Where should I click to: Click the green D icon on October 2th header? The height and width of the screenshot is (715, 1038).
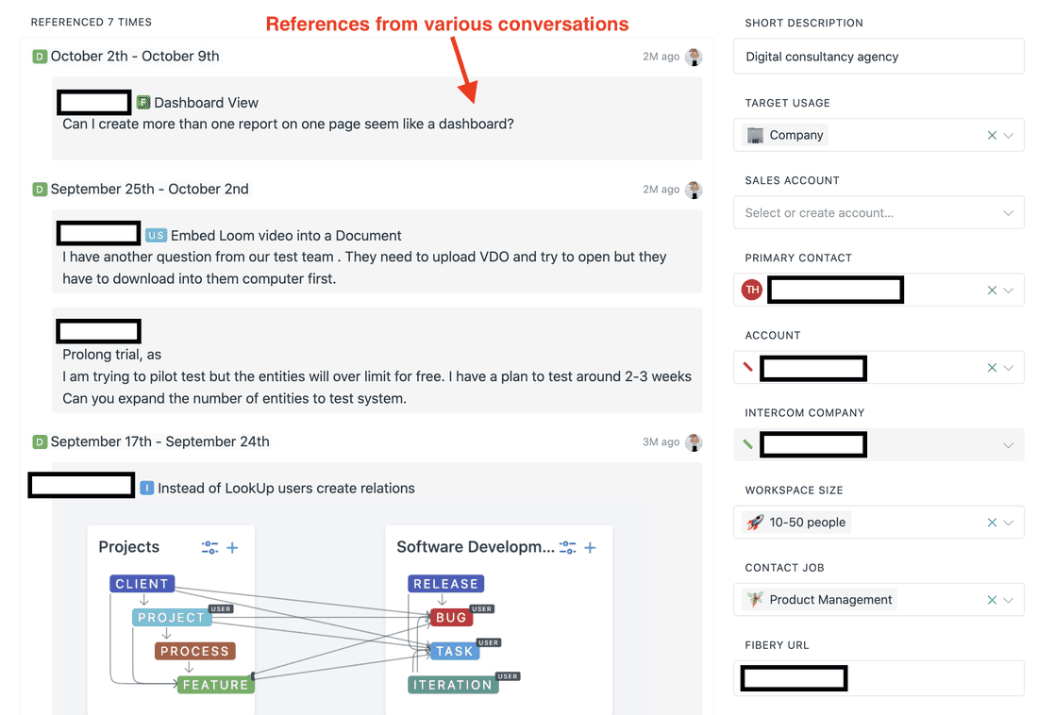pos(39,57)
